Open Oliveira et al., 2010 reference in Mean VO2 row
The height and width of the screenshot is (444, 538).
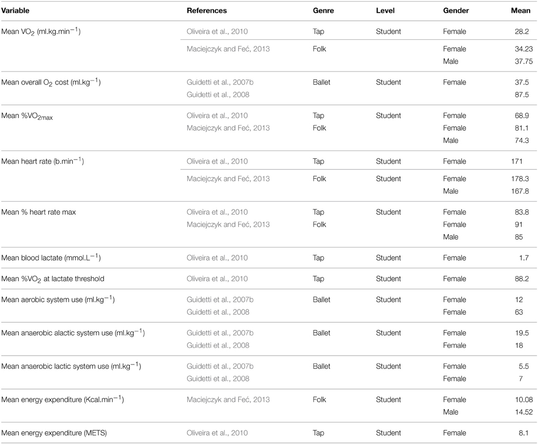tap(217, 31)
